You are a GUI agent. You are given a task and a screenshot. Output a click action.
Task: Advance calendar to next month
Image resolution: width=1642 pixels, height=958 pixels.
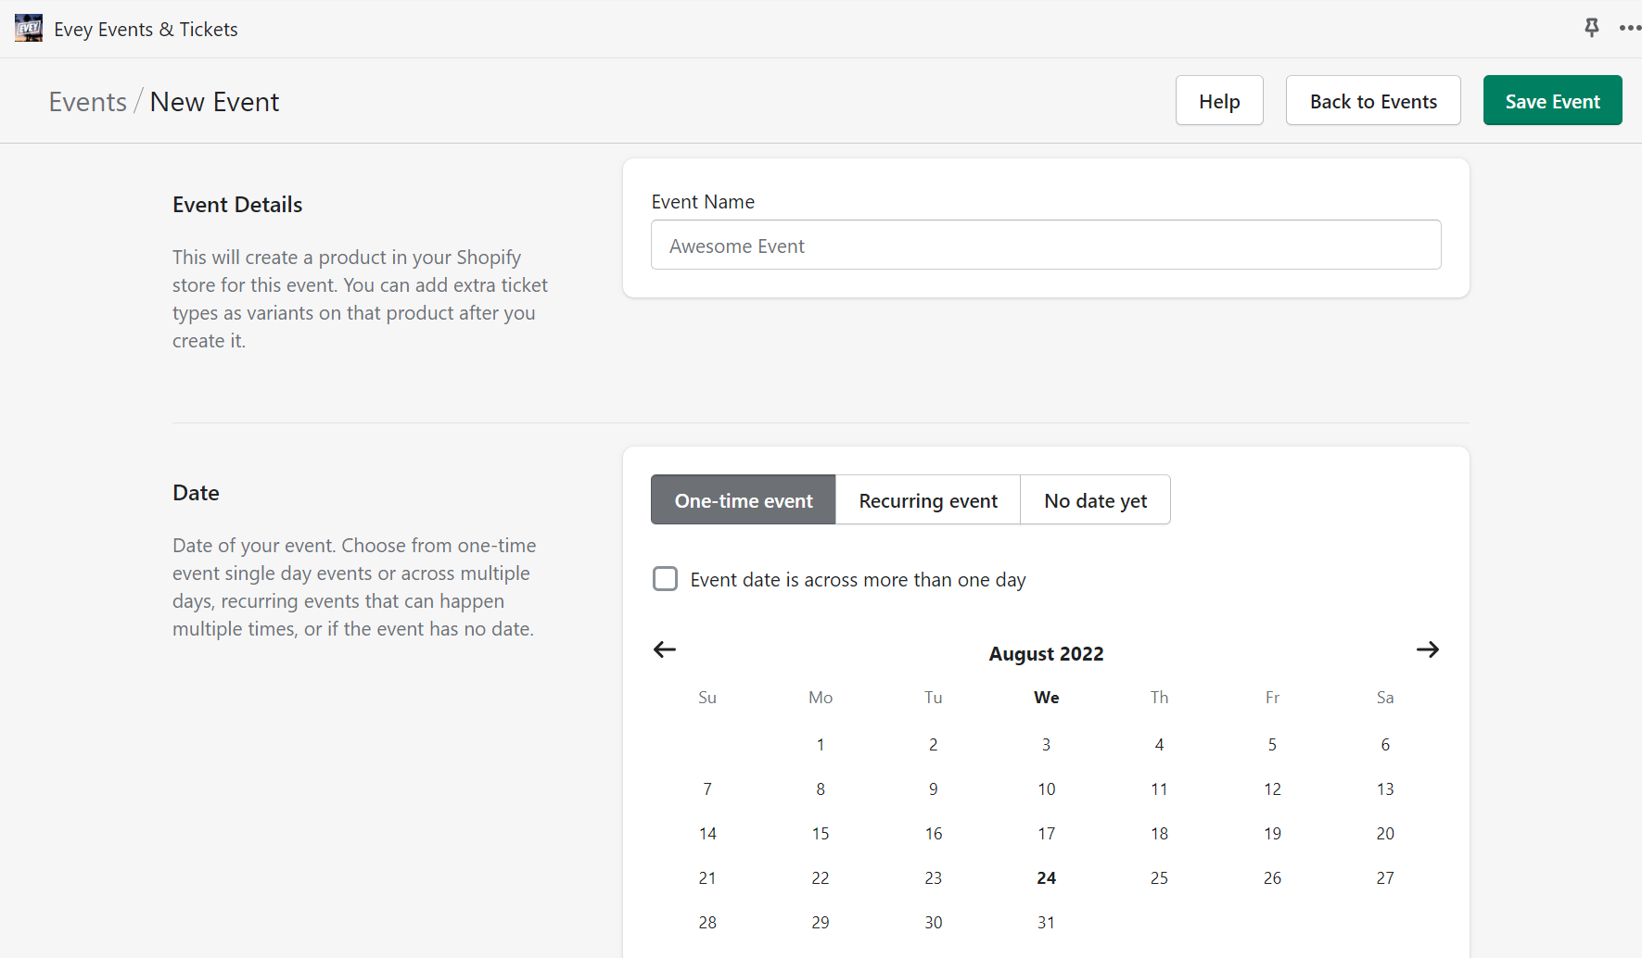1427,649
